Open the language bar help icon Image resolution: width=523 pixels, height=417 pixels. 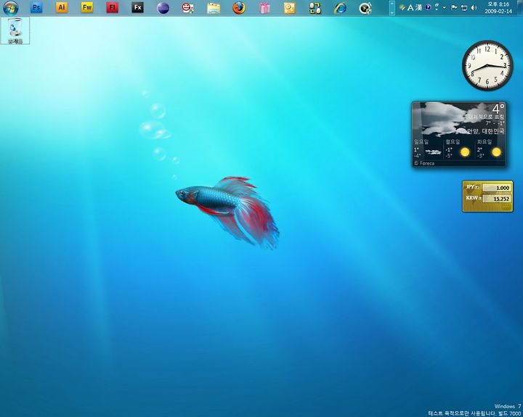(x=428, y=7)
